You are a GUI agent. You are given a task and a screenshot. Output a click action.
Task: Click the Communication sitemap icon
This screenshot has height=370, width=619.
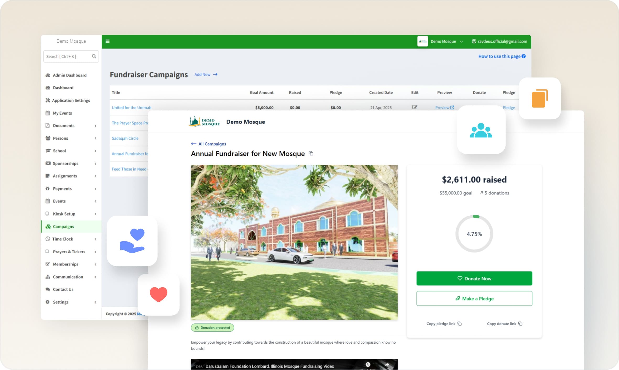coord(48,277)
